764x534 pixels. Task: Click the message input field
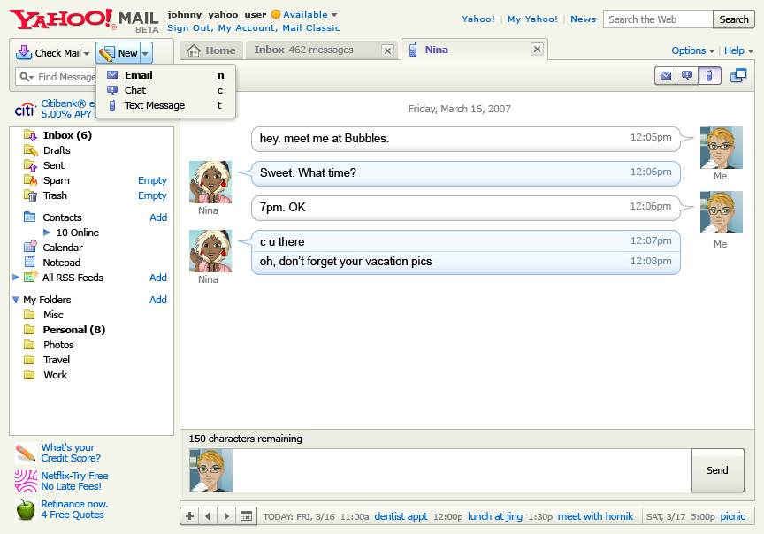click(460, 470)
